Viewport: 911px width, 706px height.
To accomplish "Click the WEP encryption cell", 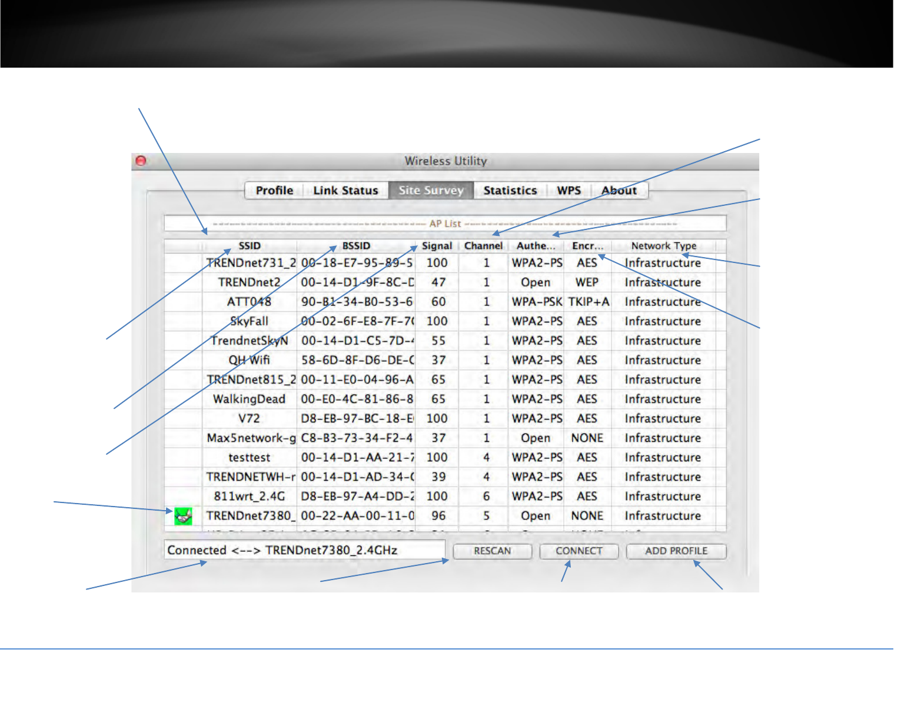I will click(587, 282).
